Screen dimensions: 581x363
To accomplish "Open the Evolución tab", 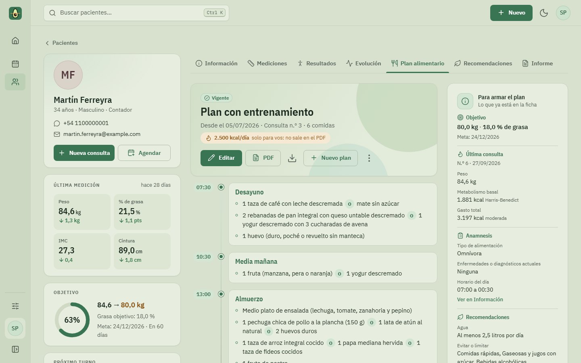I will click(364, 63).
